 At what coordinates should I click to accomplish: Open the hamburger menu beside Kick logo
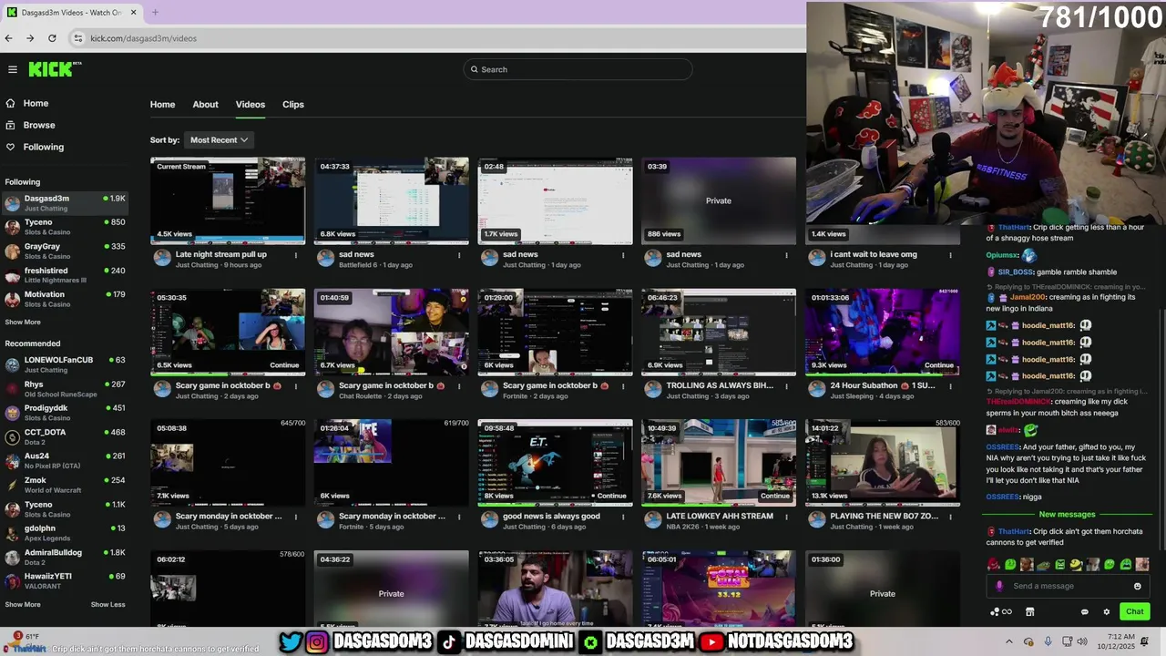(x=13, y=69)
